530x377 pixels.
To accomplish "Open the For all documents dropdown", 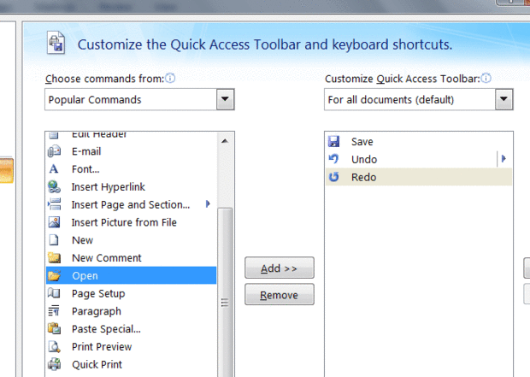I will coord(504,100).
